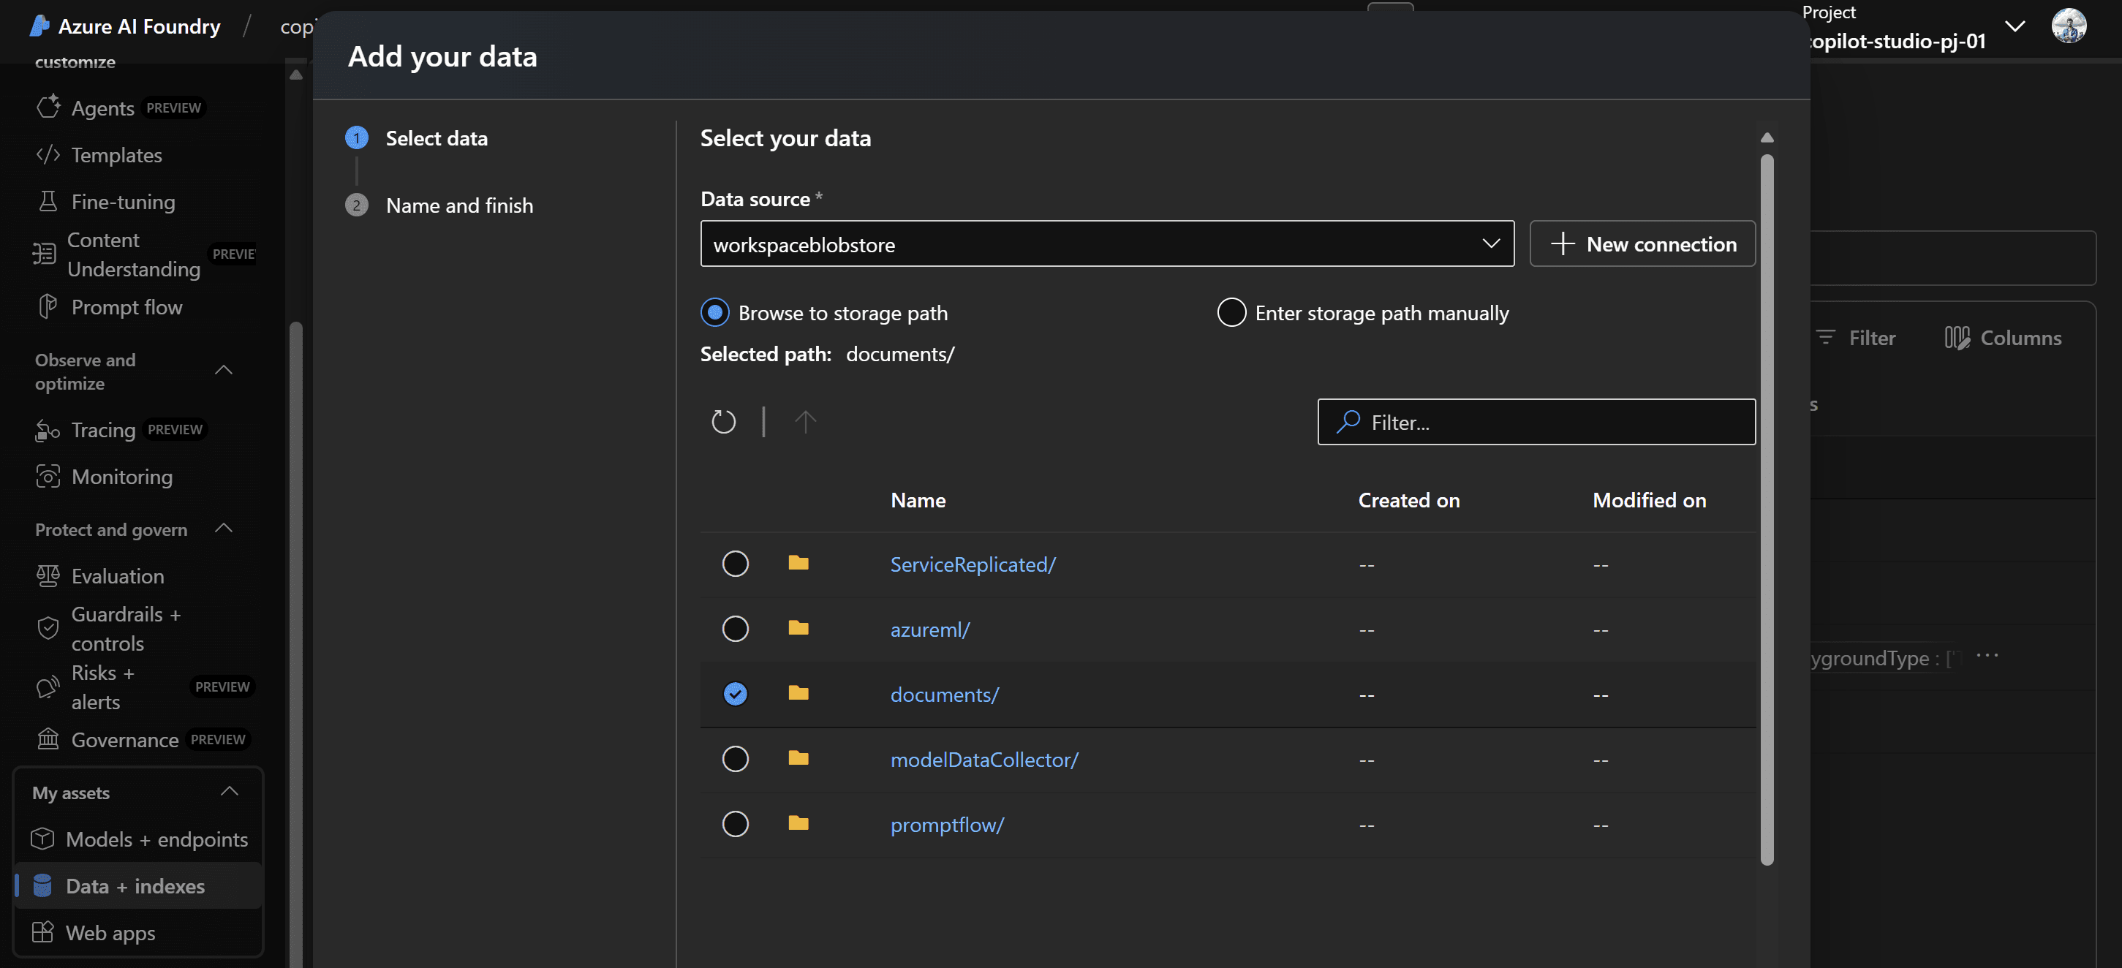
Task: Click the Web apps icon
Action: (43, 931)
